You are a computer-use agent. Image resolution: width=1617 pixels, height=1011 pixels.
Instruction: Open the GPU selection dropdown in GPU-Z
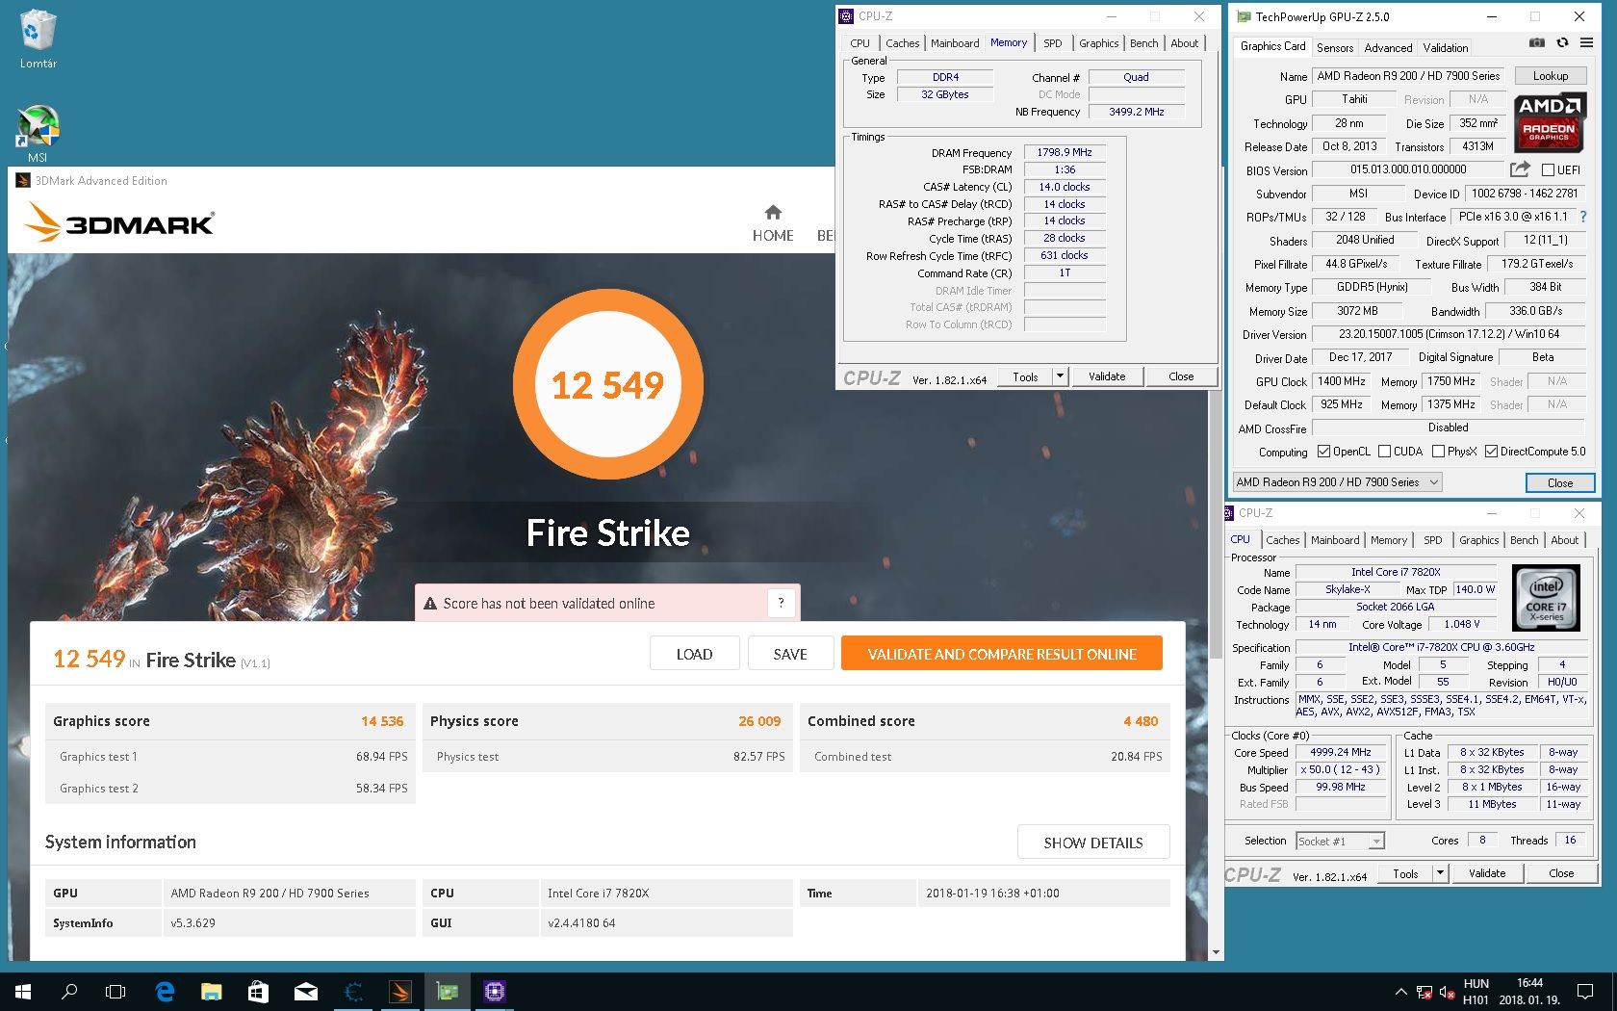[1338, 482]
